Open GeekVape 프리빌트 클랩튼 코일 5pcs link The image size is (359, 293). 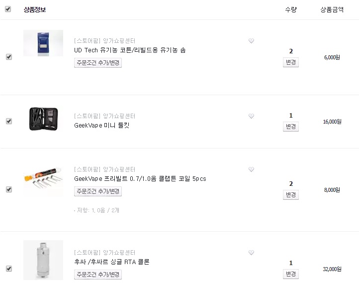[140, 178]
